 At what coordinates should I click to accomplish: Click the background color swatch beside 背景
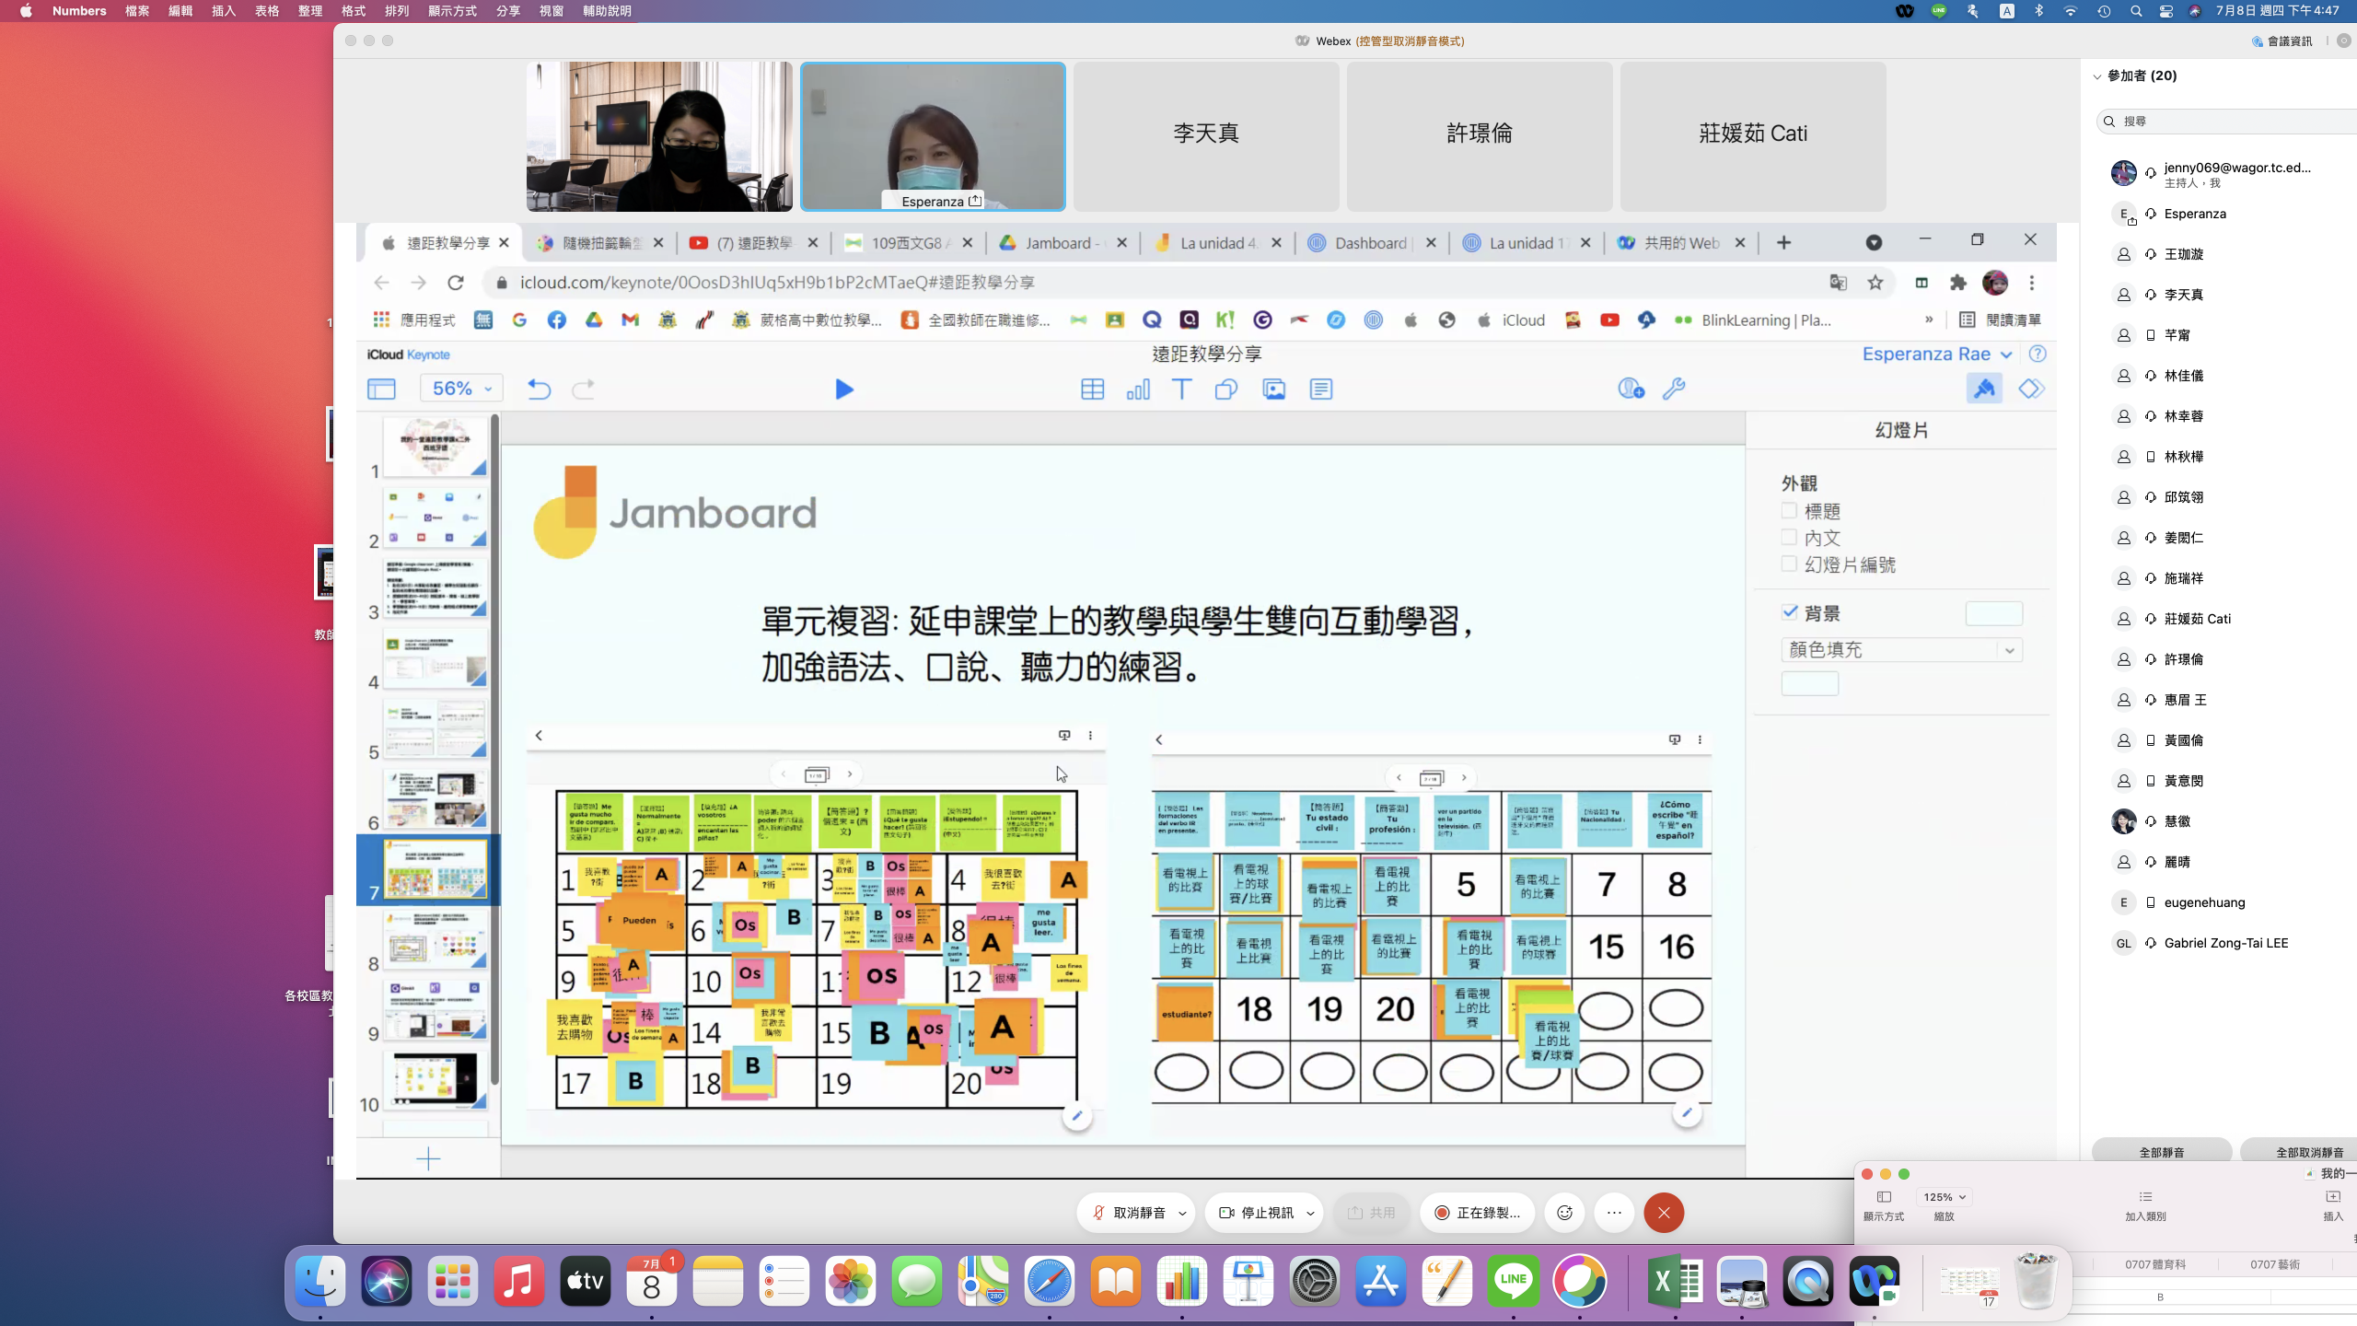coord(1993,613)
